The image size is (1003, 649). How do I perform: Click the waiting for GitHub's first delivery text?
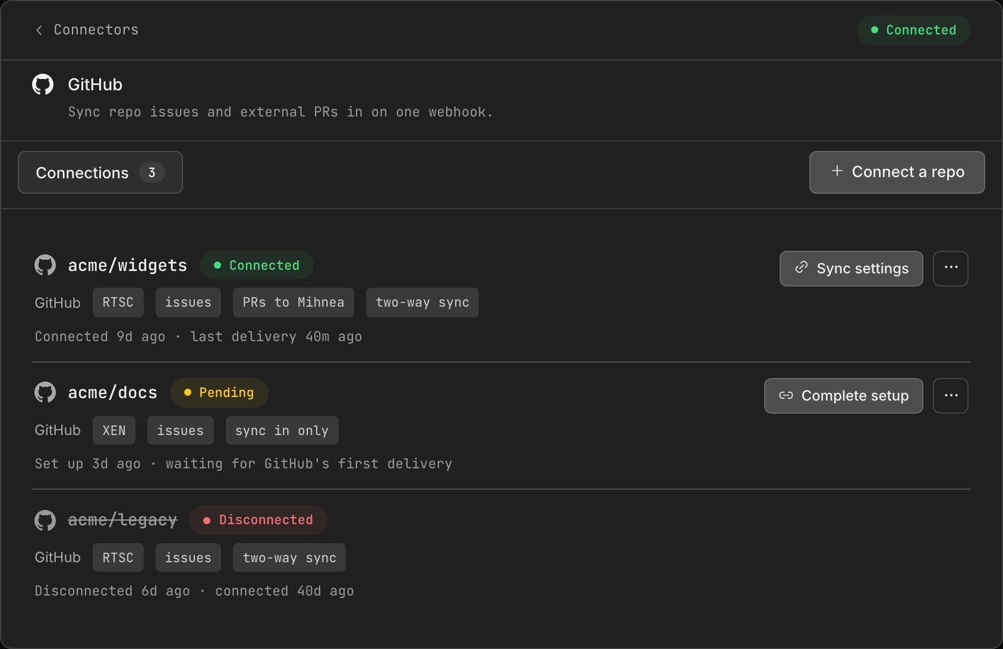[x=309, y=464]
